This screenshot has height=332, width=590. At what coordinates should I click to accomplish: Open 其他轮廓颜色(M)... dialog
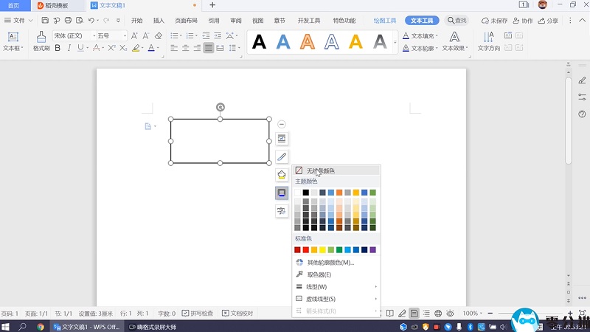[330, 262]
